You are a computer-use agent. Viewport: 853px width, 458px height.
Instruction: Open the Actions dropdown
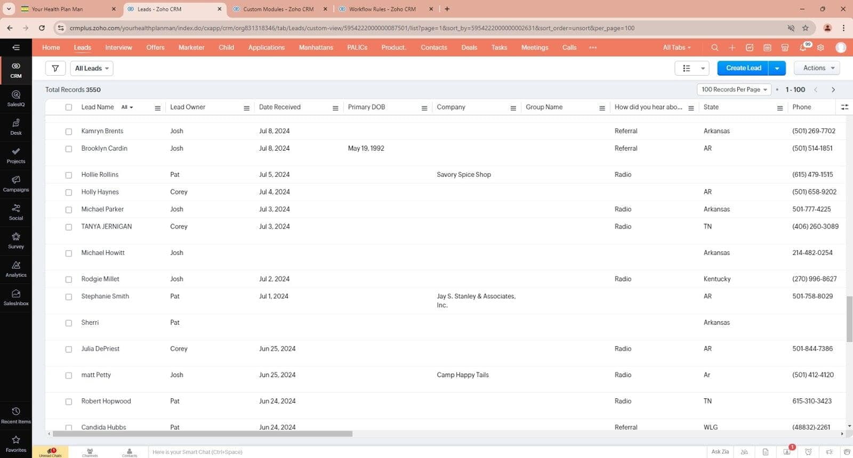pyautogui.click(x=817, y=68)
